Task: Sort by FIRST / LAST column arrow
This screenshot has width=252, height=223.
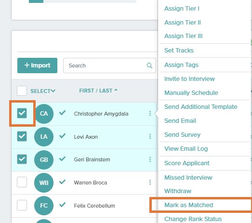Action: click(x=116, y=90)
